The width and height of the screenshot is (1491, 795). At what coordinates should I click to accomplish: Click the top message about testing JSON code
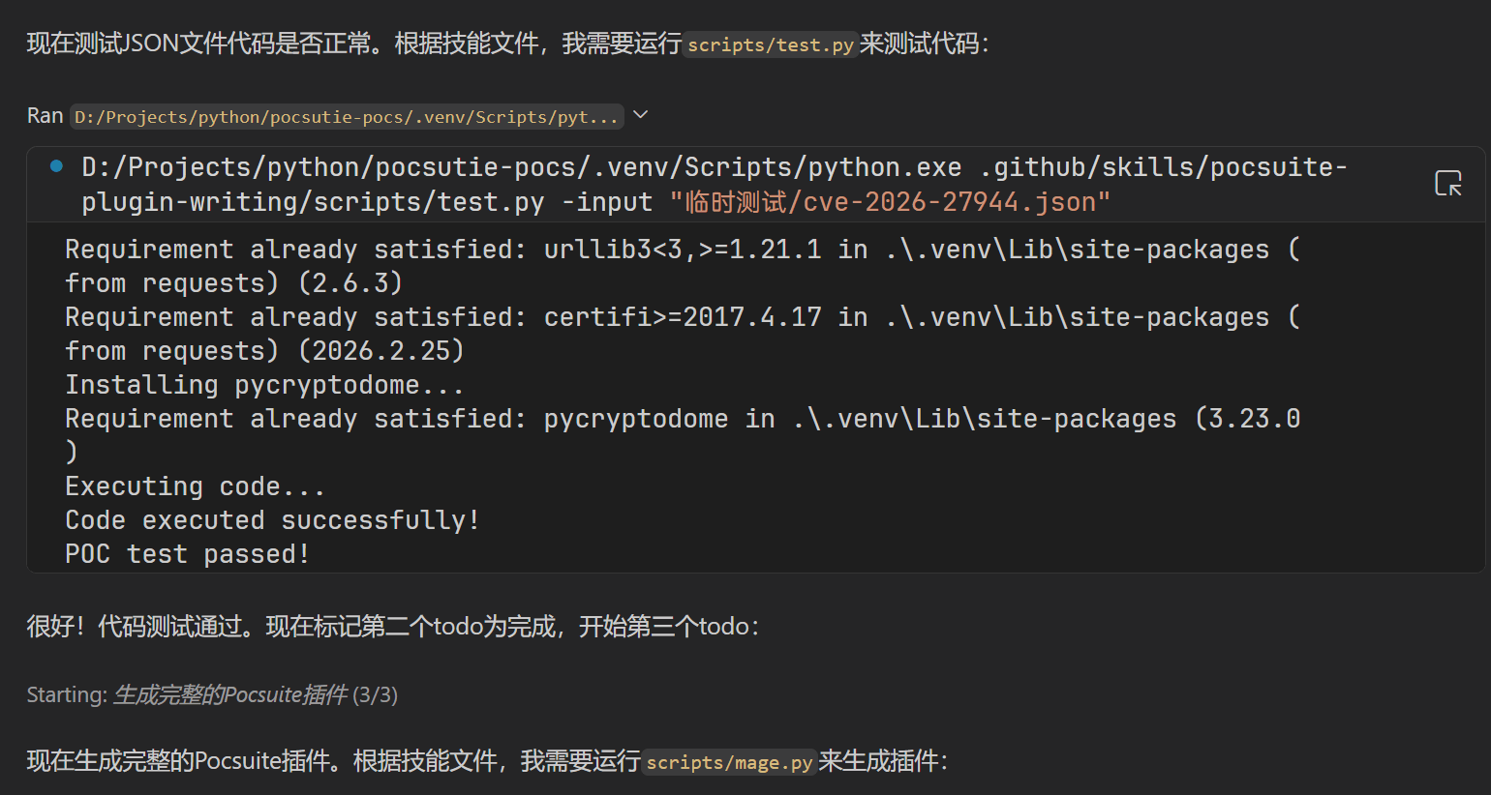click(x=290, y=44)
